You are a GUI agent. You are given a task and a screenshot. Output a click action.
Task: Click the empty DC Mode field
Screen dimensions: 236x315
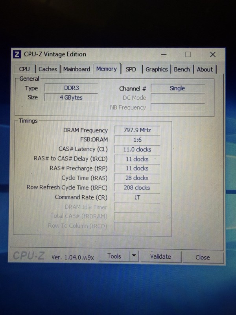point(178,98)
